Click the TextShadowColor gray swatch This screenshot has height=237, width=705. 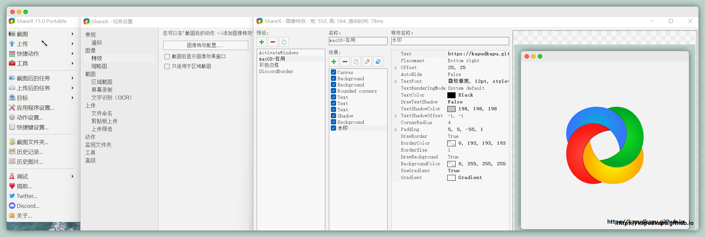(451, 109)
